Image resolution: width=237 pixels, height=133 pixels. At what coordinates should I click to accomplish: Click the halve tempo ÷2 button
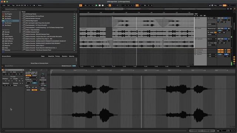coord(33,87)
